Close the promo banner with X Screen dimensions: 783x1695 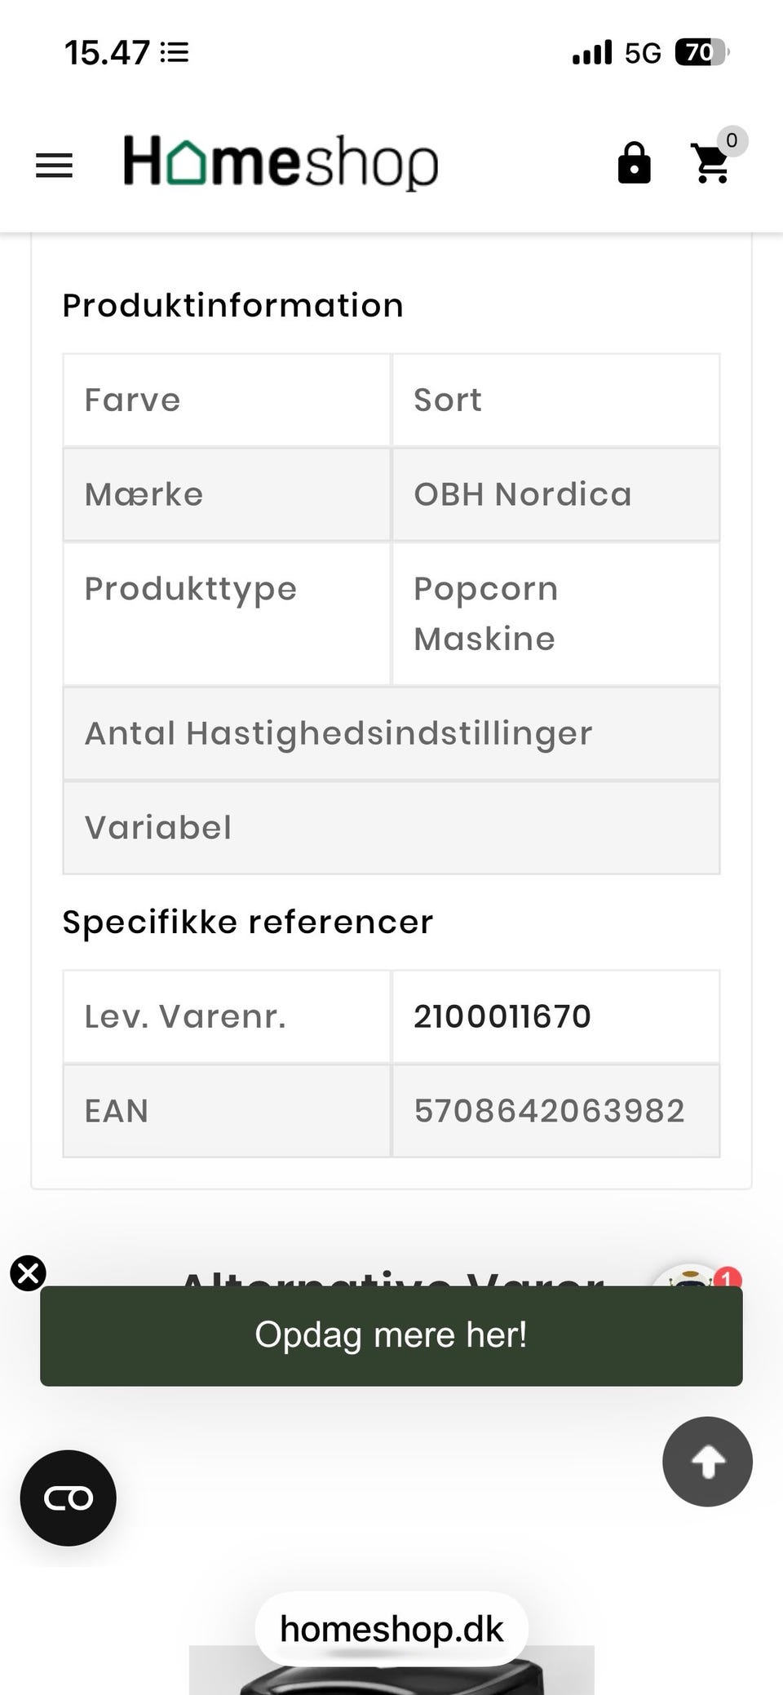[x=28, y=1272]
